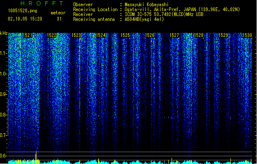The image size is (257, 164).
Task: Click time marker 1528
Action: [x=199, y=35]
